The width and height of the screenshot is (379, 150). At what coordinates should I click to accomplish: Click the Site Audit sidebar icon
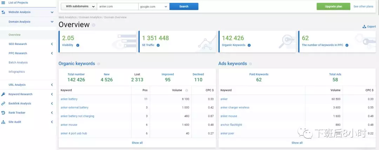[3, 122]
